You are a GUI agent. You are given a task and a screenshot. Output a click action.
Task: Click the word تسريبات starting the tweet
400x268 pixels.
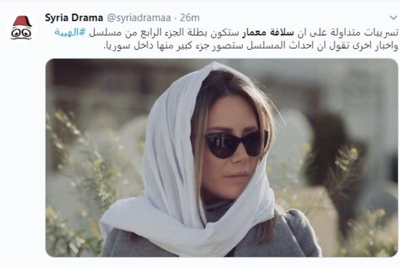tap(383, 32)
